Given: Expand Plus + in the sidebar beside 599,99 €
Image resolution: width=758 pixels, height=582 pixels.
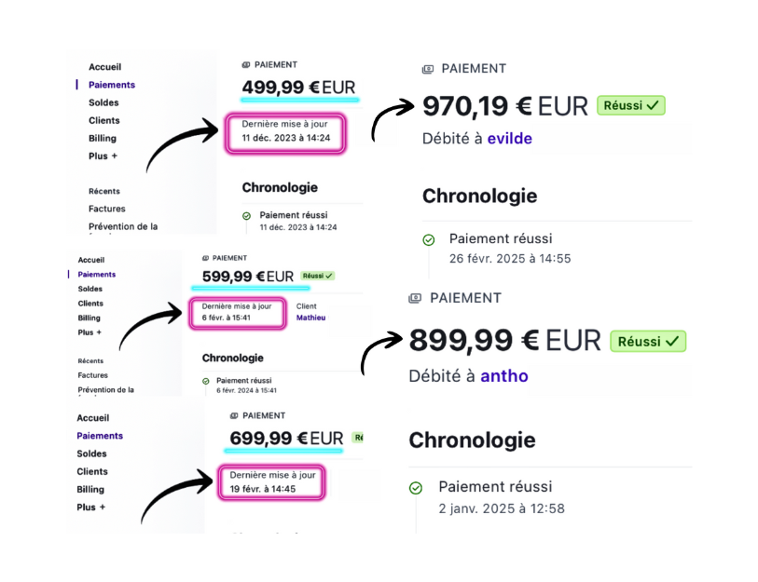Looking at the screenshot, I should point(90,332).
